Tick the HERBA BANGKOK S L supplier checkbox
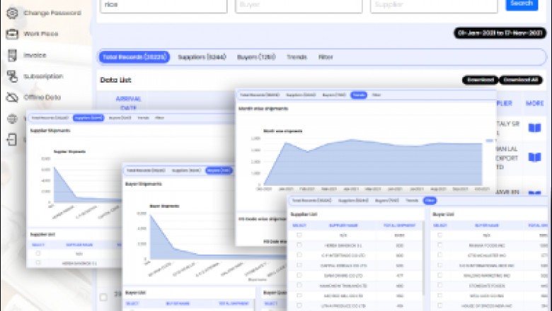 (x=299, y=245)
